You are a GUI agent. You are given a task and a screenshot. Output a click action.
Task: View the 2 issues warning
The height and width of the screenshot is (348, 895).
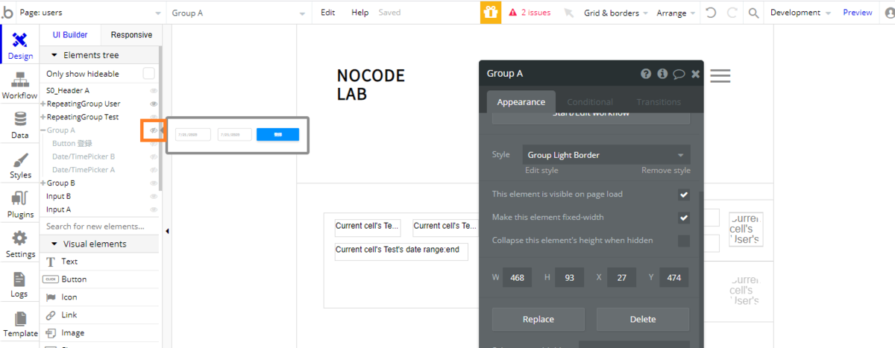(530, 13)
